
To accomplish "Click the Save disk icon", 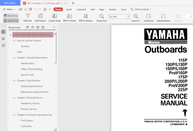I will (x=26, y=9).
